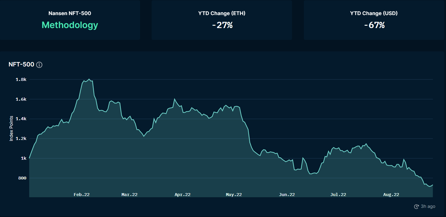Click the NFT-500 chart title
The image size is (446, 217).
pyautogui.click(x=21, y=65)
